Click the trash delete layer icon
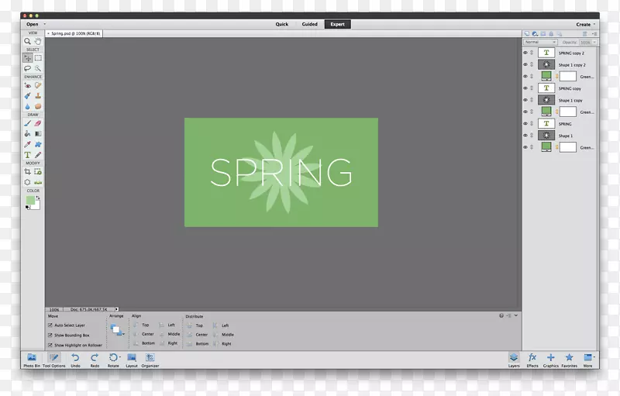The height and width of the screenshot is (396, 620). coord(584,33)
